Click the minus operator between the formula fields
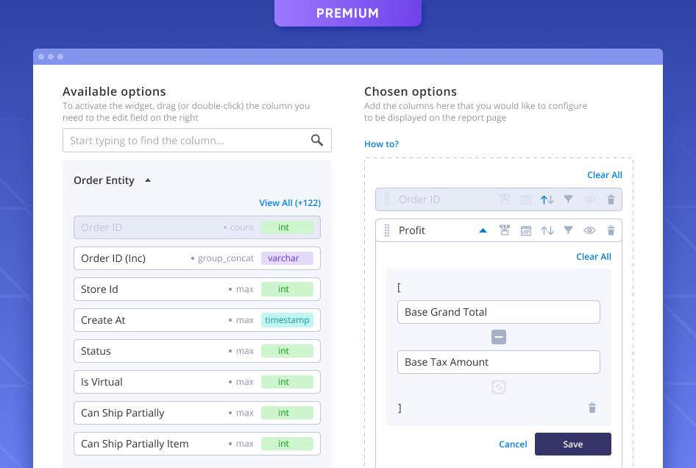The width and height of the screenshot is (696, 468). coord(498,336)
